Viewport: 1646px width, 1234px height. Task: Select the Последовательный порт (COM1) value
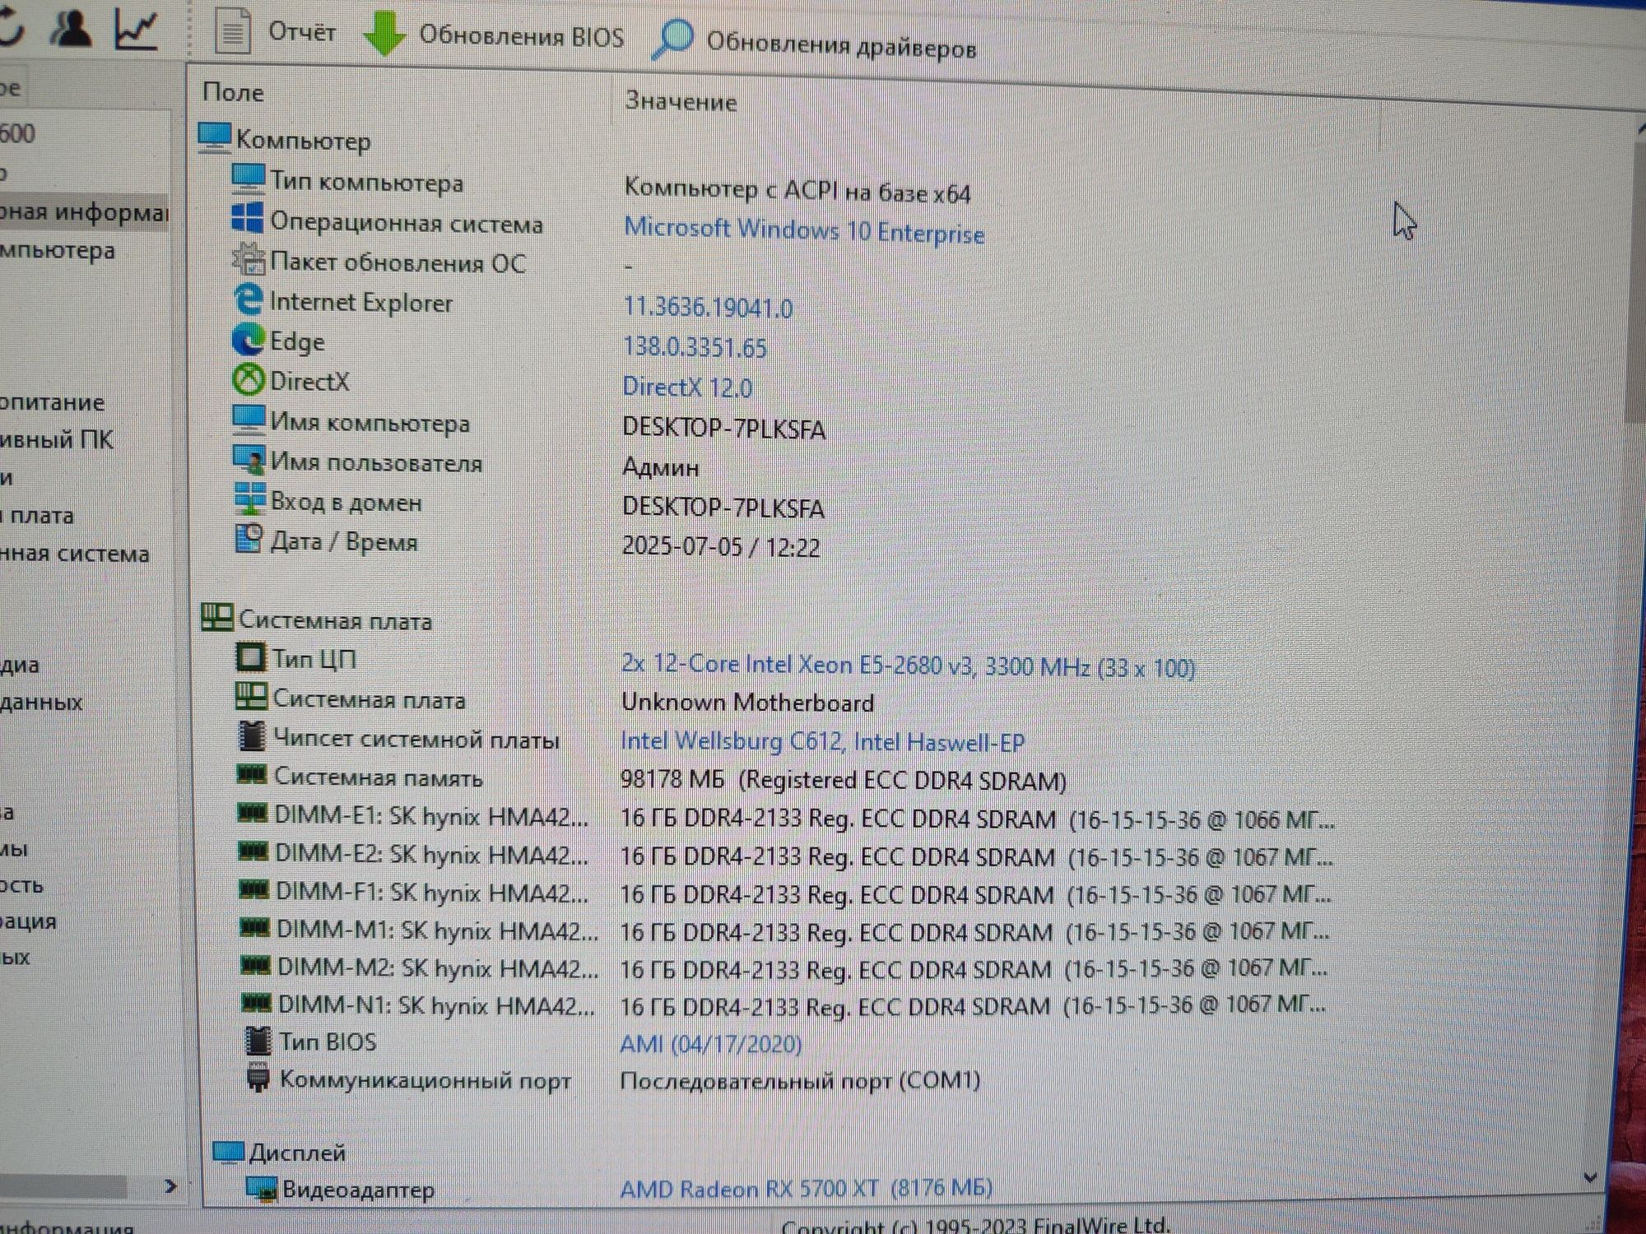(x=800, y=1080)
